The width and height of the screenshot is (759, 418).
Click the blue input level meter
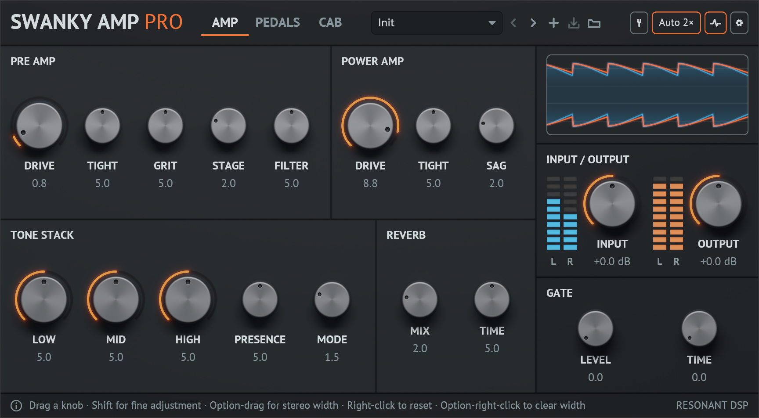tap(562, 213)
